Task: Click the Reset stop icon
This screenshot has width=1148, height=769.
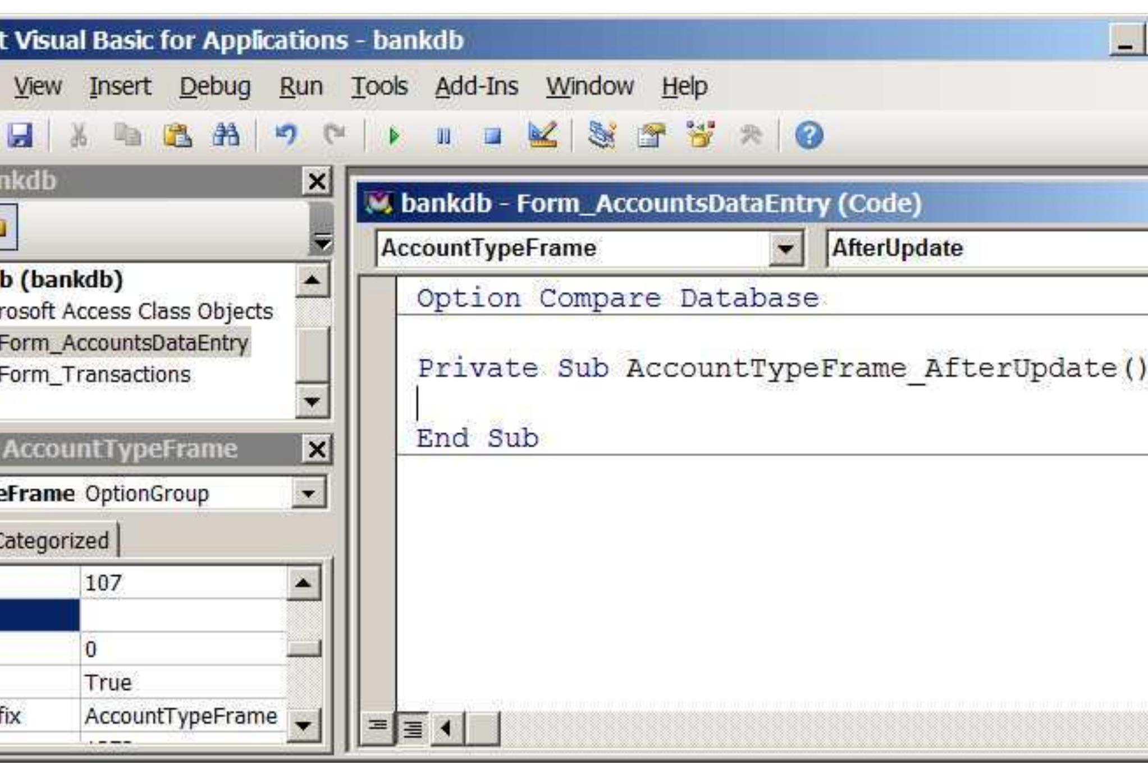Action: pos(492,136)
